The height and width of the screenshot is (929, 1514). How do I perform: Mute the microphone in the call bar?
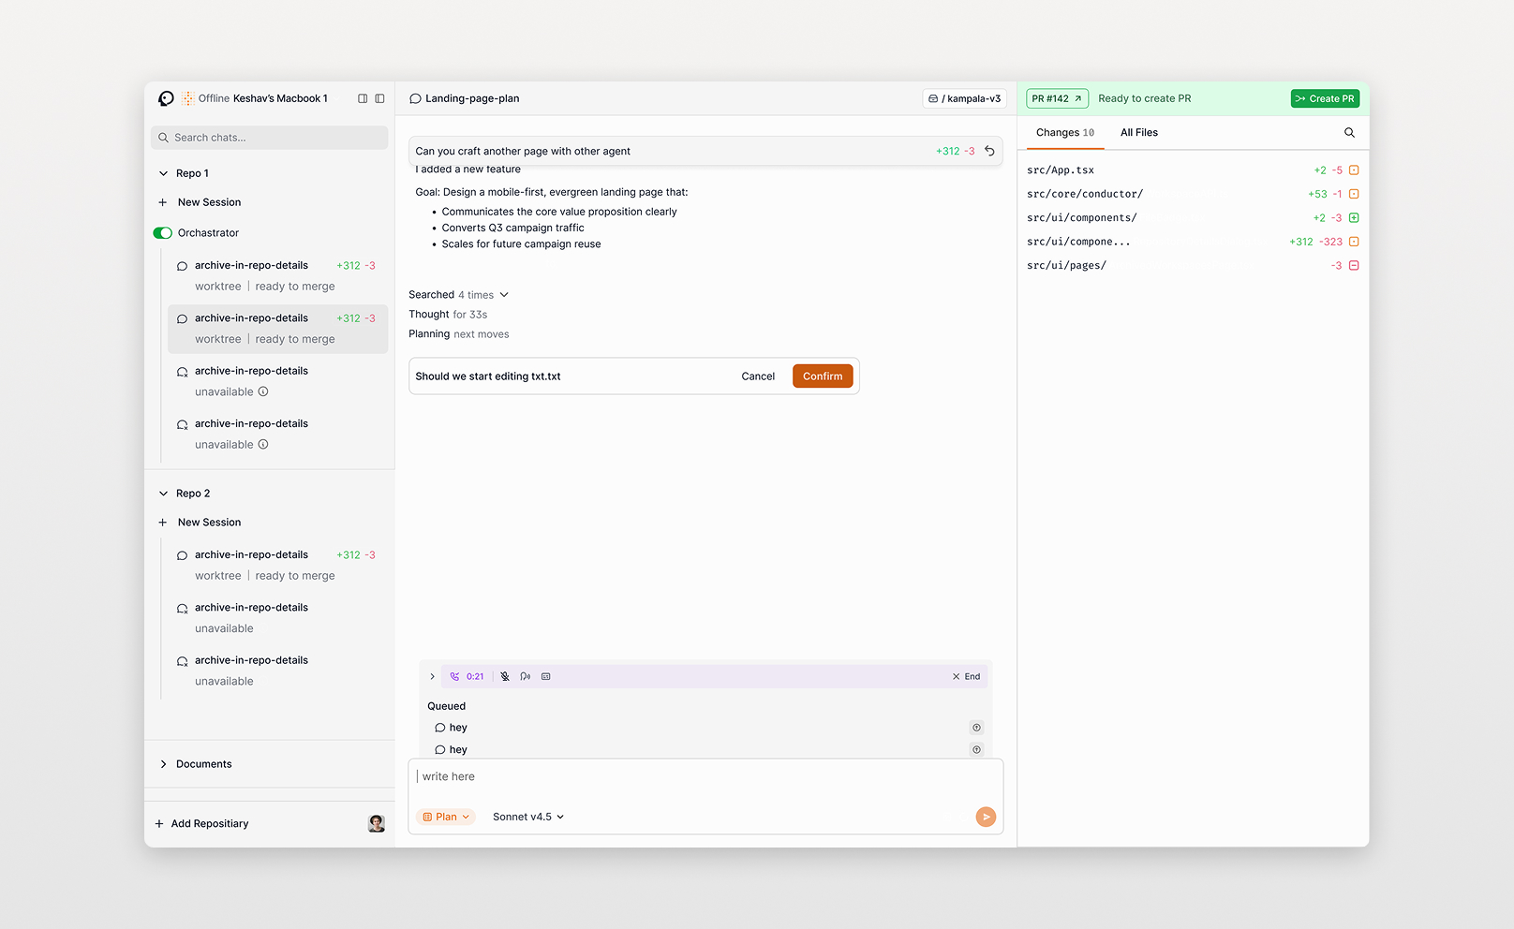(x=505, y=676)
